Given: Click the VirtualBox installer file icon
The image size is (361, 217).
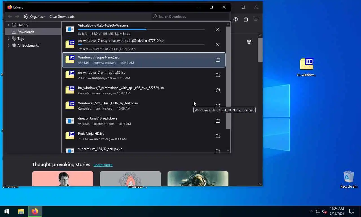Looking at the screenshot, I should coord(70,29).
